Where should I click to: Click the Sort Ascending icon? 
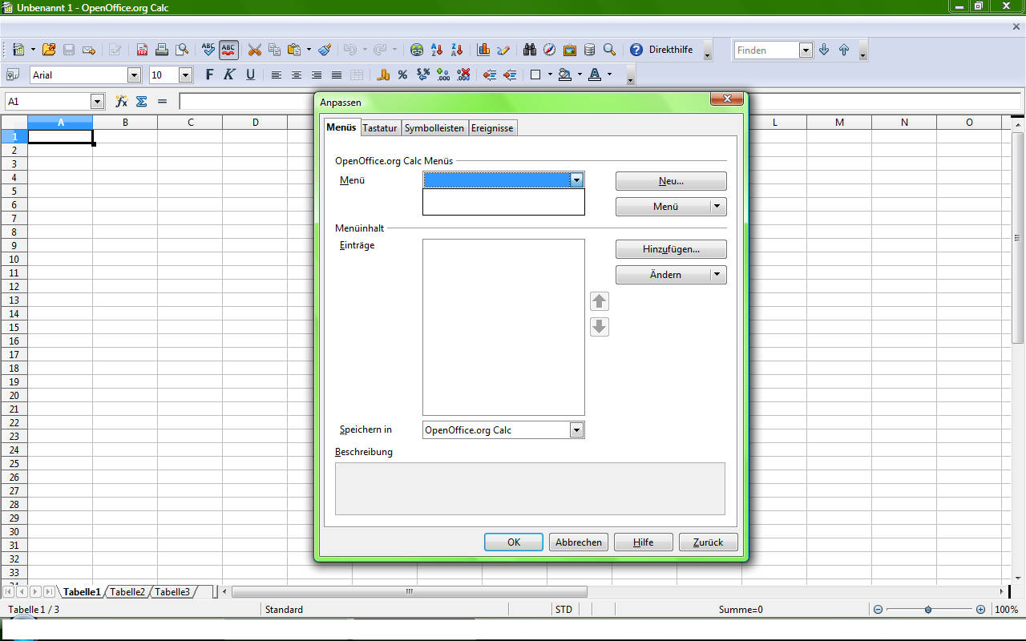(x=437, y=50)
